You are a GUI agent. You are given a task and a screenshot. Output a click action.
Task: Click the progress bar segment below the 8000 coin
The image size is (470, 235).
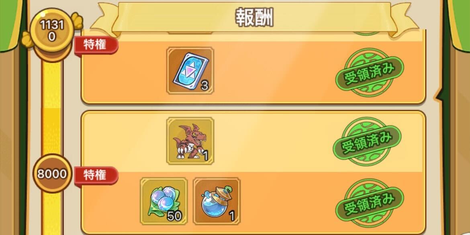[x=52, y=214]
